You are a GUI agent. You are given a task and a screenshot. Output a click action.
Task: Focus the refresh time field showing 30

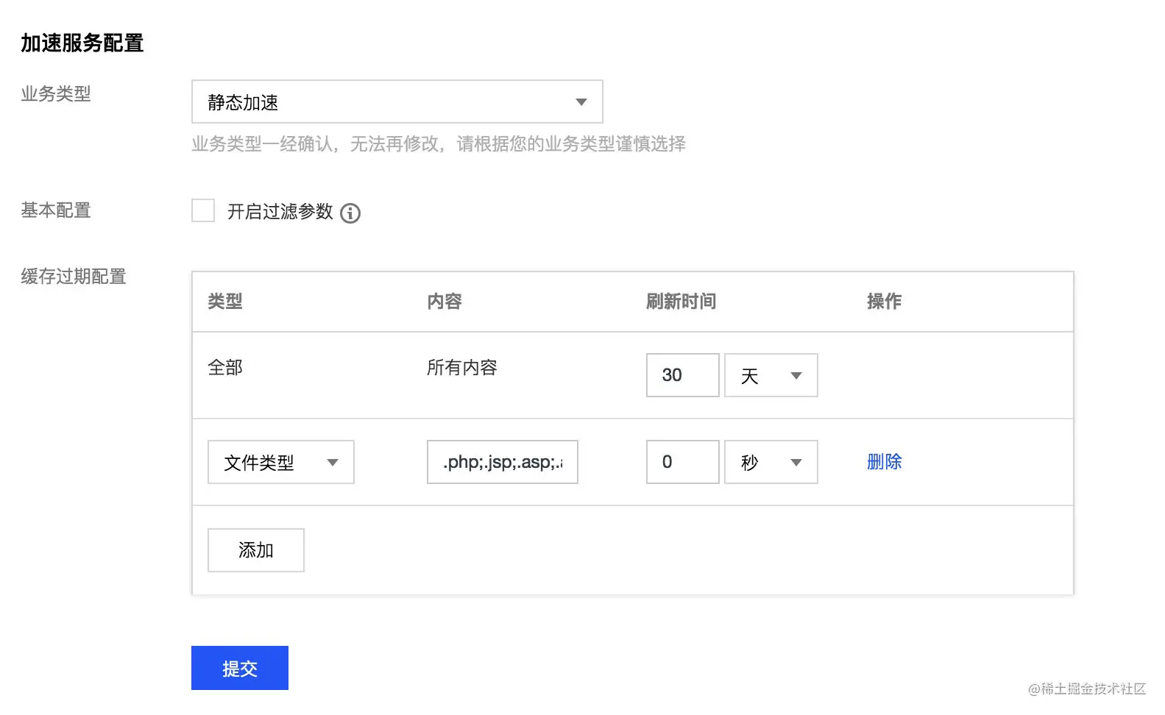coord(682,375)
